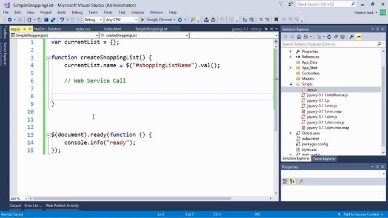The width and height of the screenshot is (388, 218).
Task: Click the Save All icon
Action: tap(53, 19)
